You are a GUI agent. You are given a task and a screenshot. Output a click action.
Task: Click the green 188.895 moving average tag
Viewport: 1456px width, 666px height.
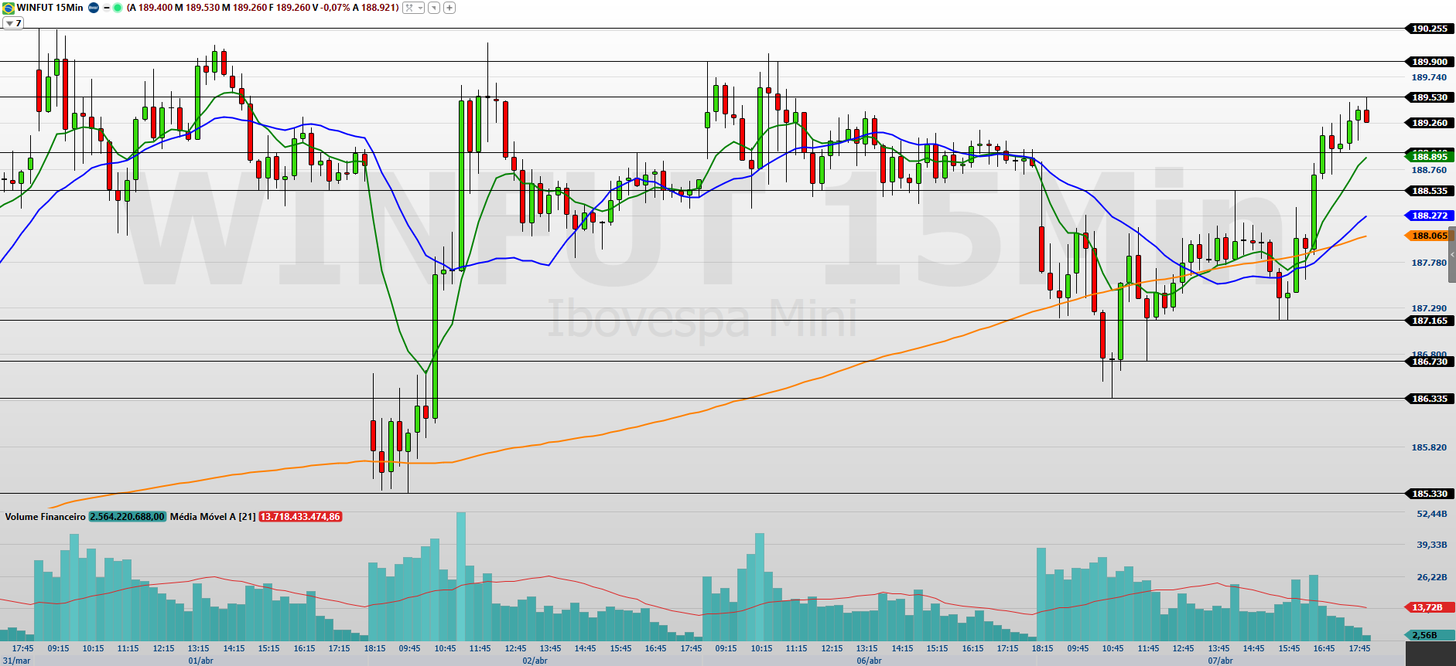[1428, 157]
